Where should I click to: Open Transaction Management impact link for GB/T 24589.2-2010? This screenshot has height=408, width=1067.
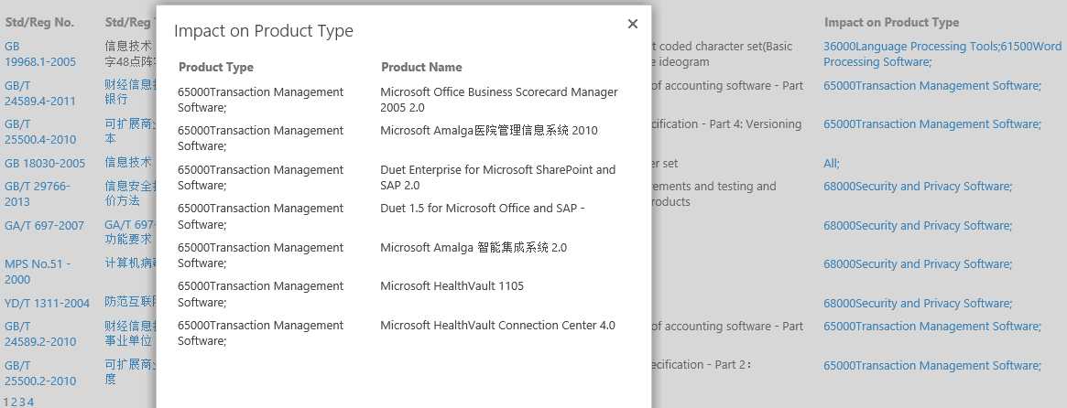(x=932, y=327)
